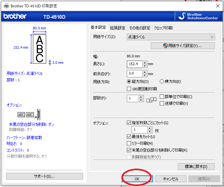The width and height of the screenshot is (224, 187).
Task: Increase 前余白(F) with up arrow
Action: click(145, 72)
